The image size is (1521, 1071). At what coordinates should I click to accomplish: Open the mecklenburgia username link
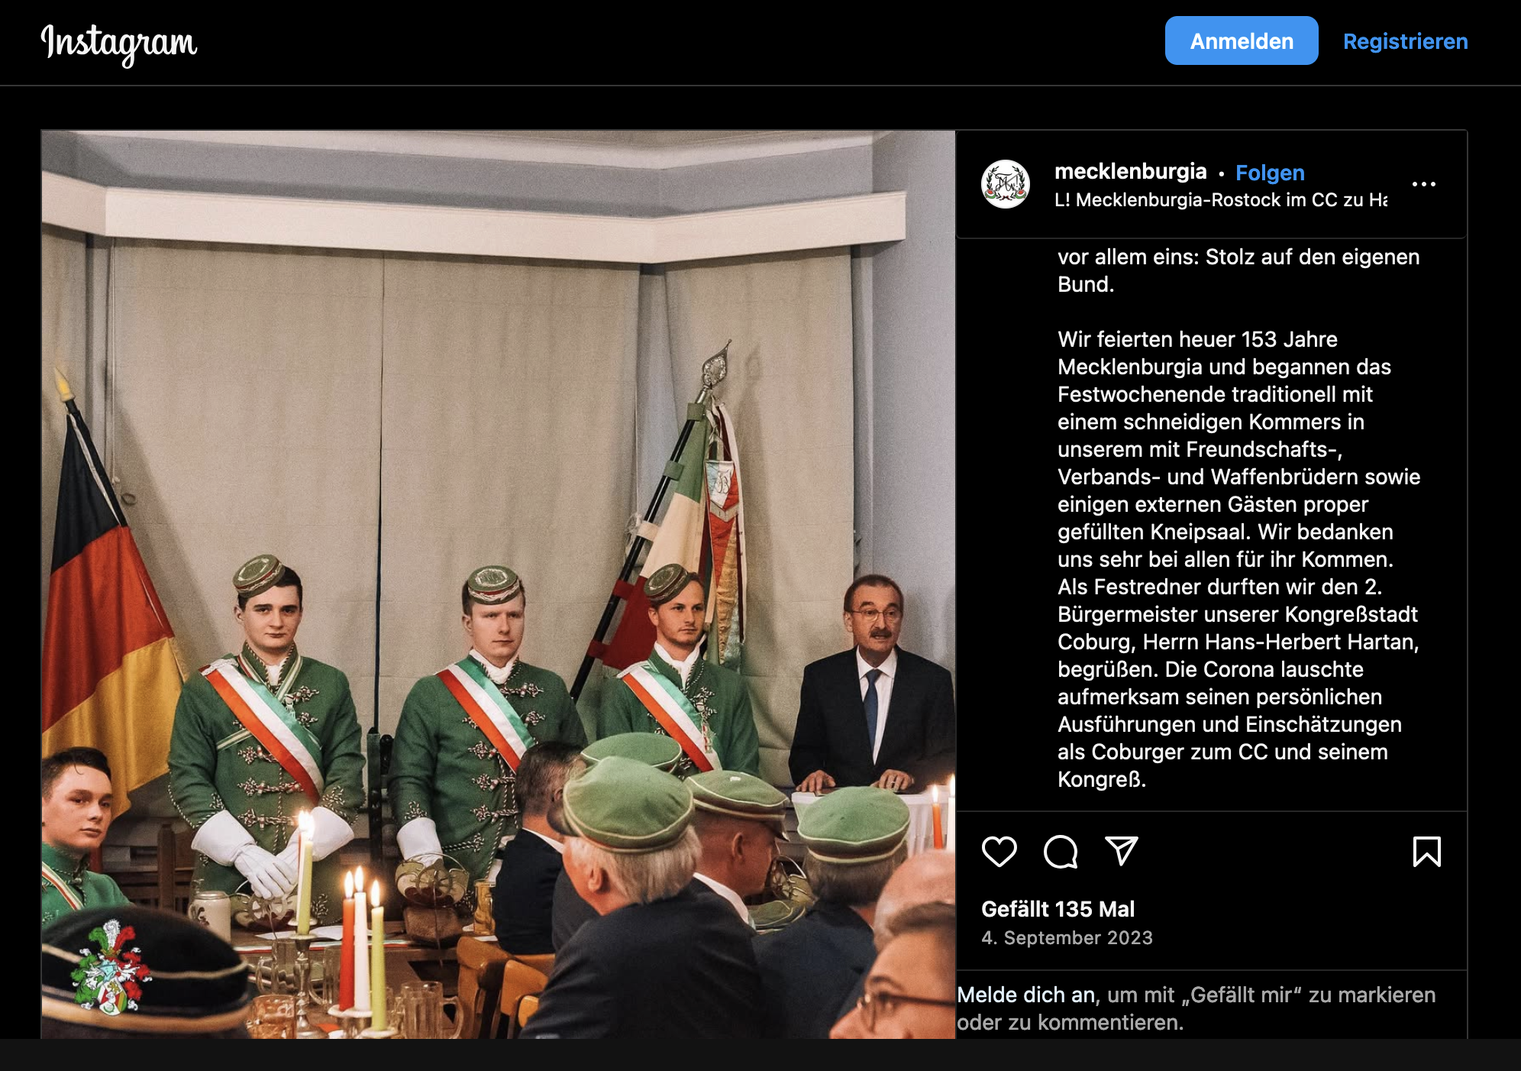[x=1130, y=171]
